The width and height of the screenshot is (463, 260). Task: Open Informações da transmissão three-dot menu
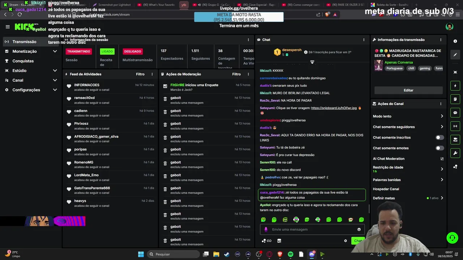click(x=441, y=40)
